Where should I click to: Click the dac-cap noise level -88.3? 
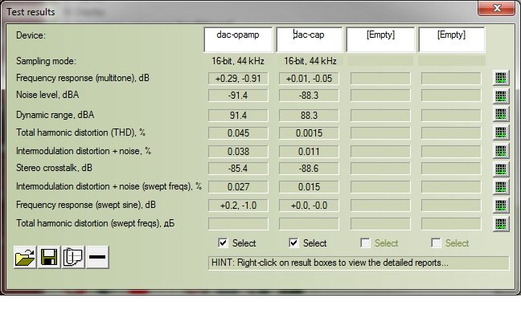(309, 96)
